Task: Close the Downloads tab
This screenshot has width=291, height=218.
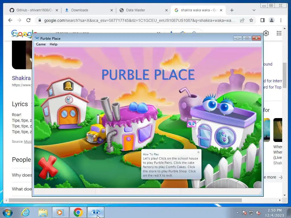Action: point(111,10)
